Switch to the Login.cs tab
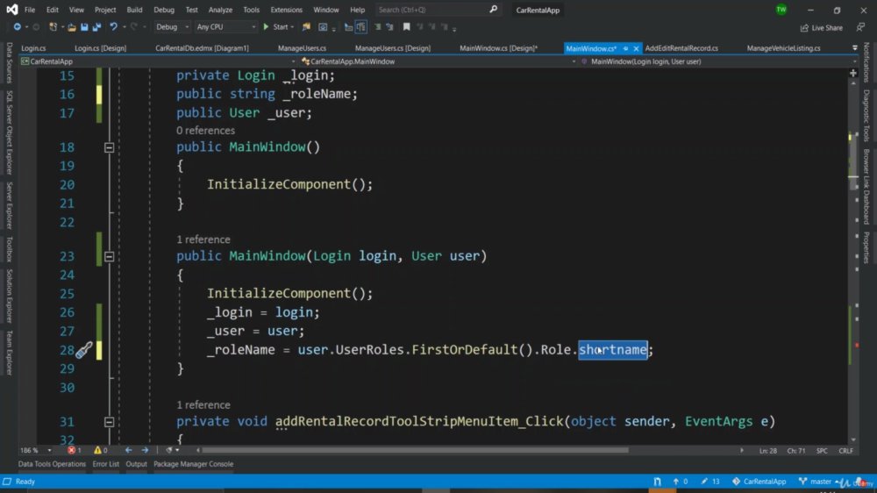This screenshot has height=493, width=877. [x=33, y=48]
